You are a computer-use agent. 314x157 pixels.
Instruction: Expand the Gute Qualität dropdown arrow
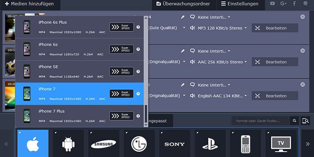point(184,28)
